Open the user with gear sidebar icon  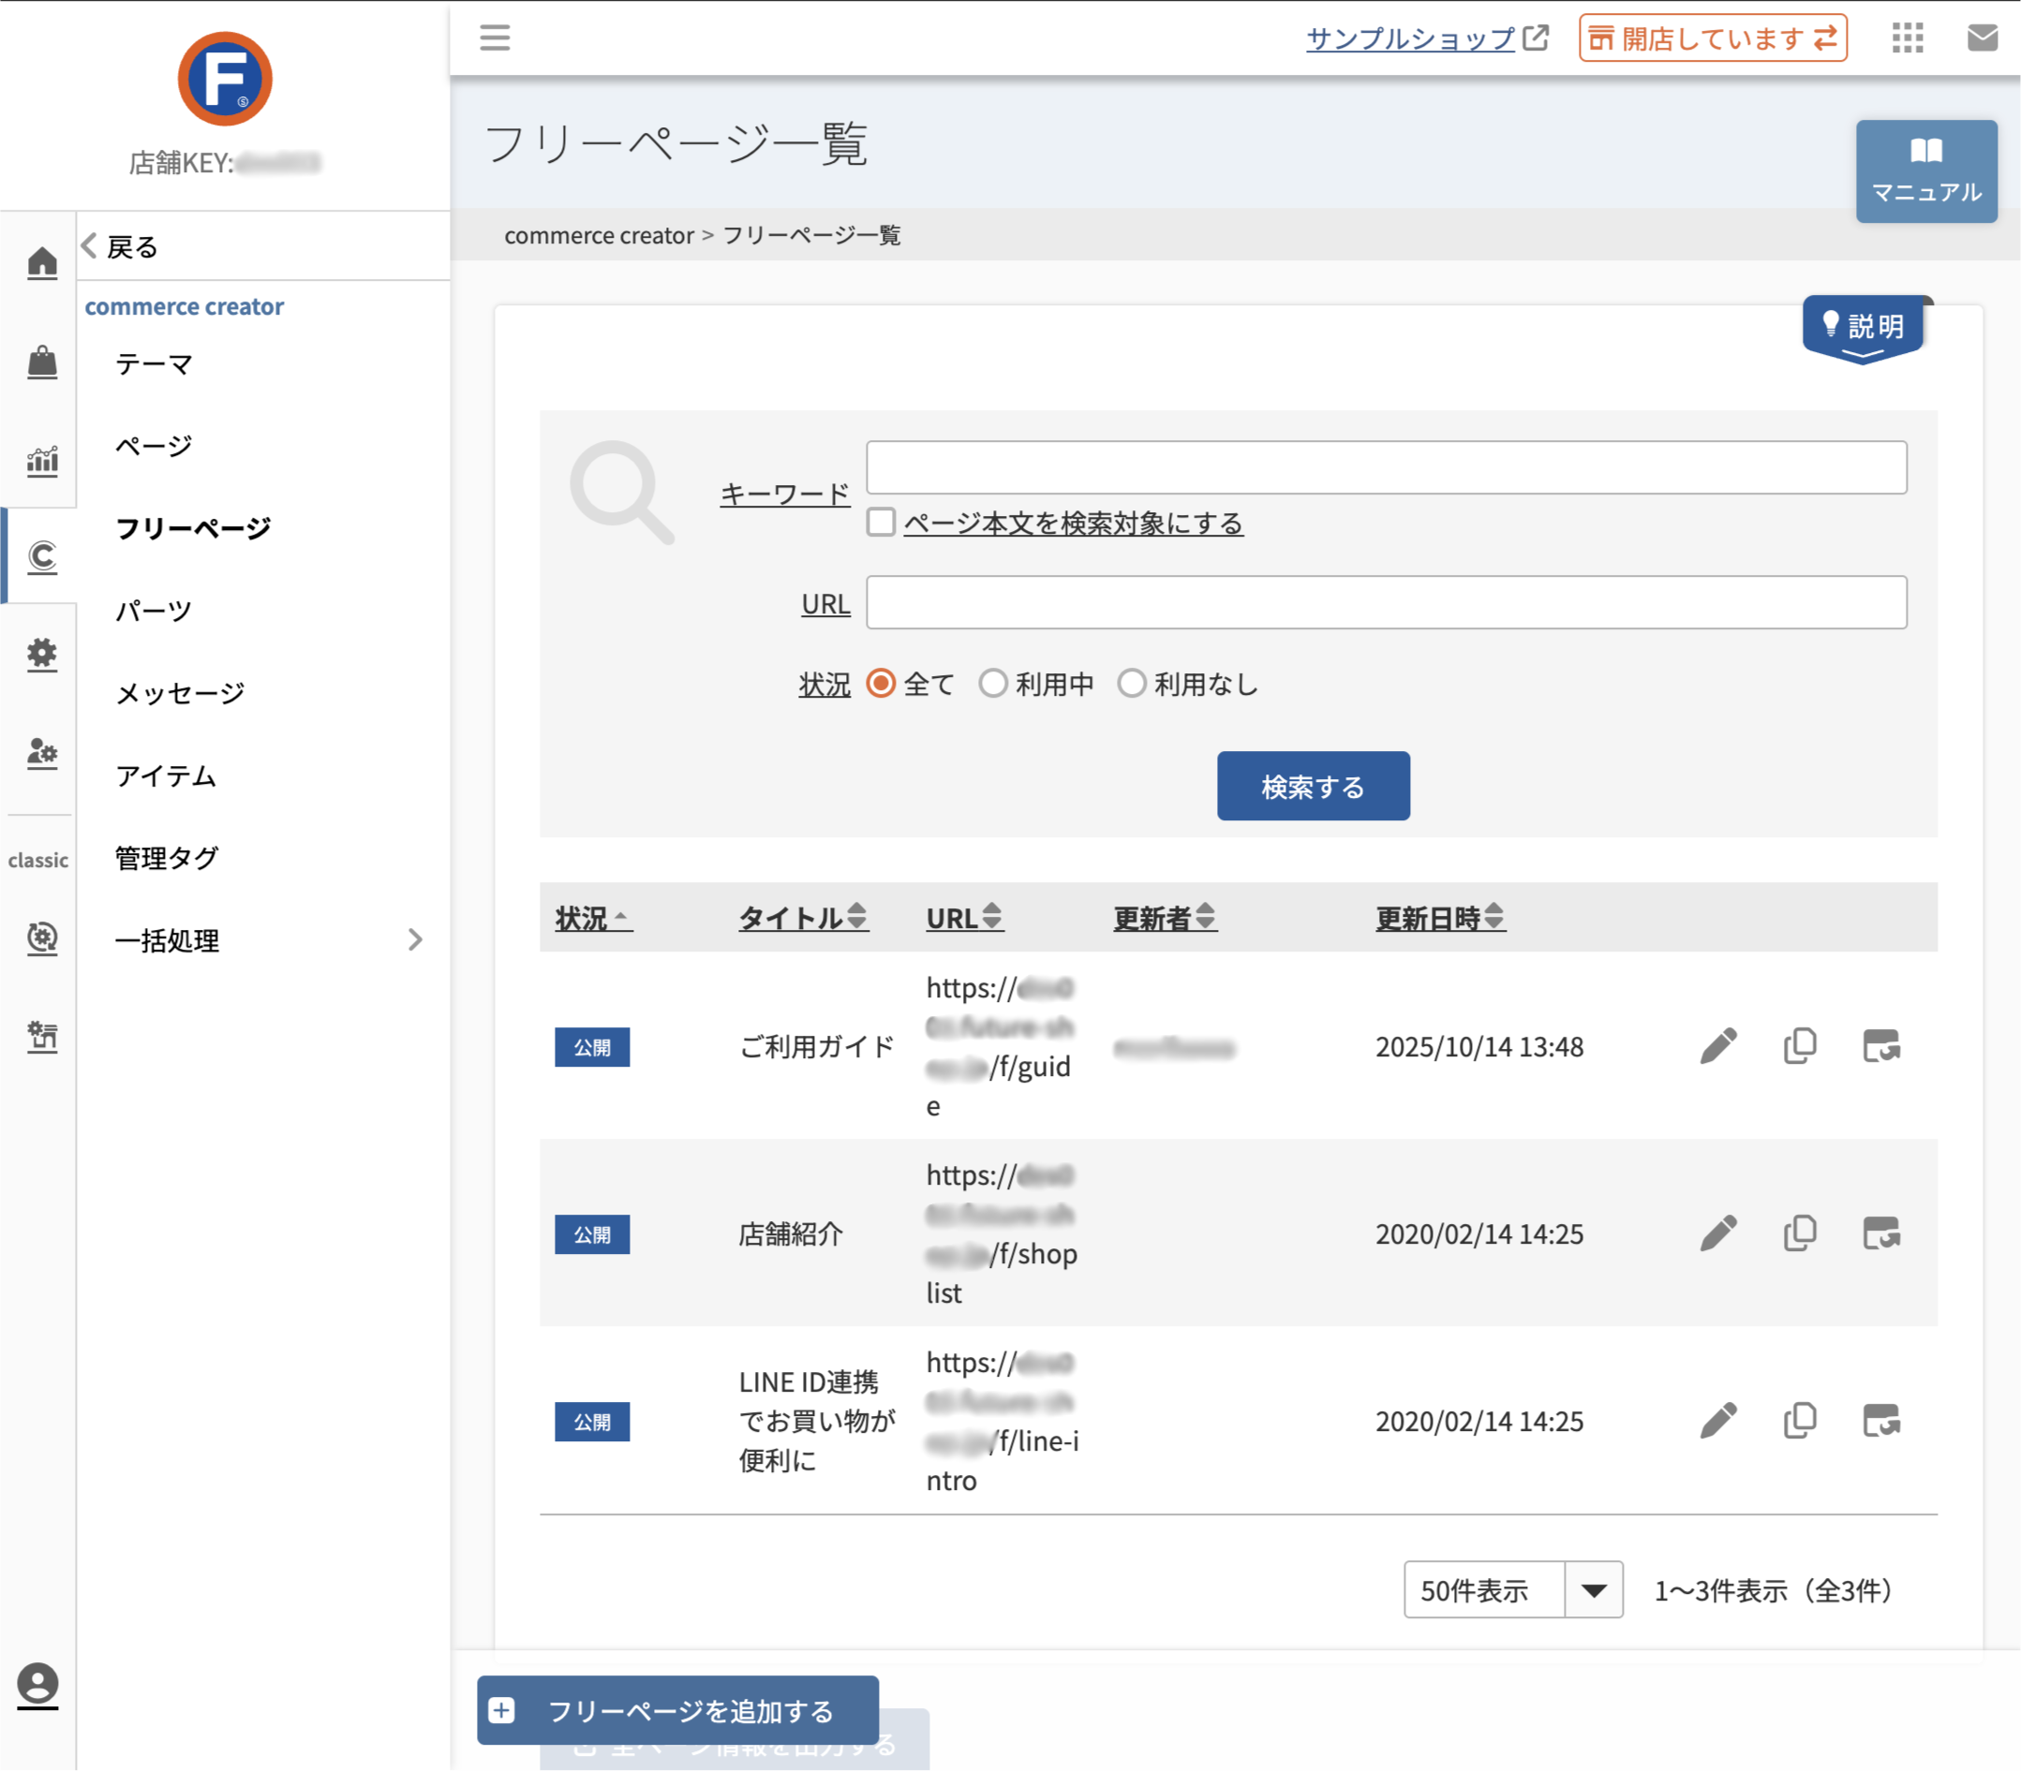(x=41, y=753)
